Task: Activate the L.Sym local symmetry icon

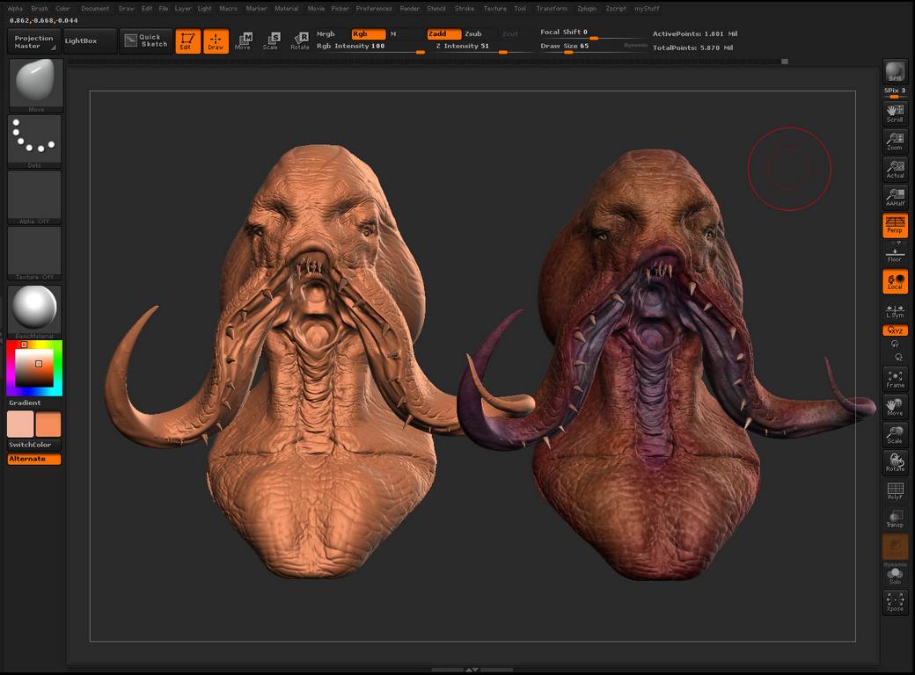Action: [x=895, y=310]
